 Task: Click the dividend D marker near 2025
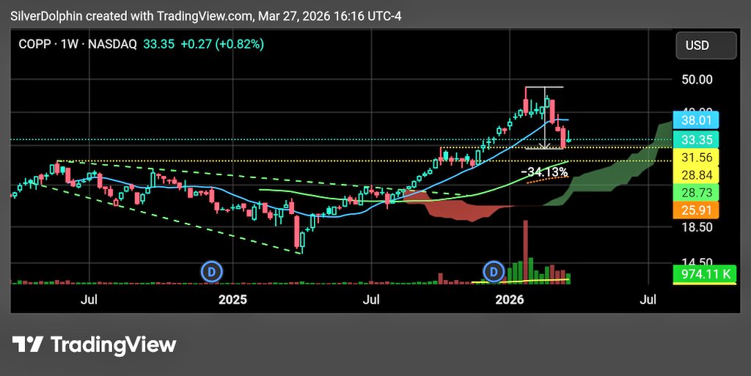211,272
